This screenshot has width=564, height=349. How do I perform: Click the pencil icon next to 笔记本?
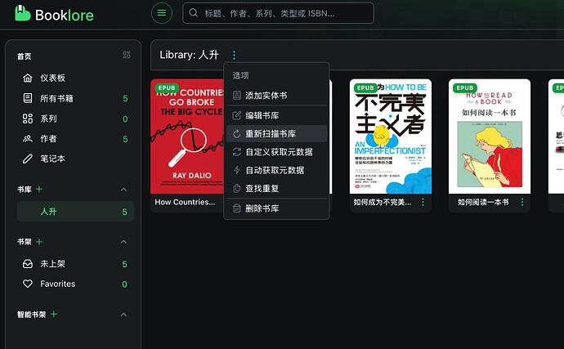28,159
